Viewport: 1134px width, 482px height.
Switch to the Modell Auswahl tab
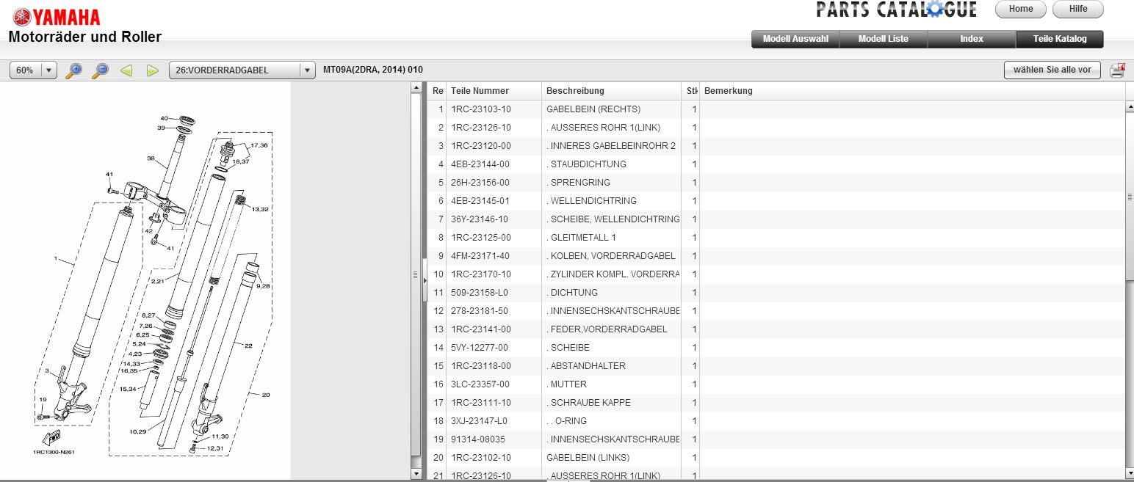[x=795, y=39]
